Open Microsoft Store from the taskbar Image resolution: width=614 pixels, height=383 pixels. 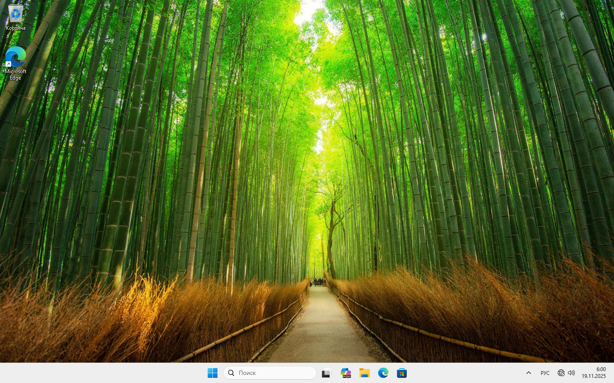(x=402, y=373)
